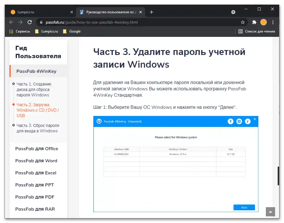Viewport: 284px width, 223px height.
Task: Open PassFab для Excel guide
Action: point(36,173)
